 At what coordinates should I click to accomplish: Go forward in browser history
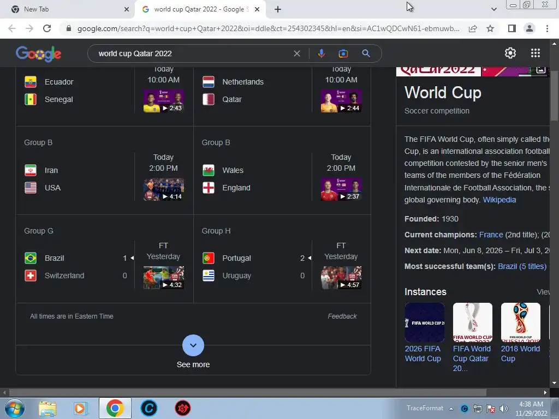(x=29, y=28)
